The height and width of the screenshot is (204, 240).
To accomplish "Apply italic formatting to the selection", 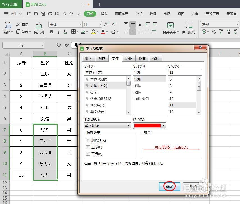I will 58,32.
